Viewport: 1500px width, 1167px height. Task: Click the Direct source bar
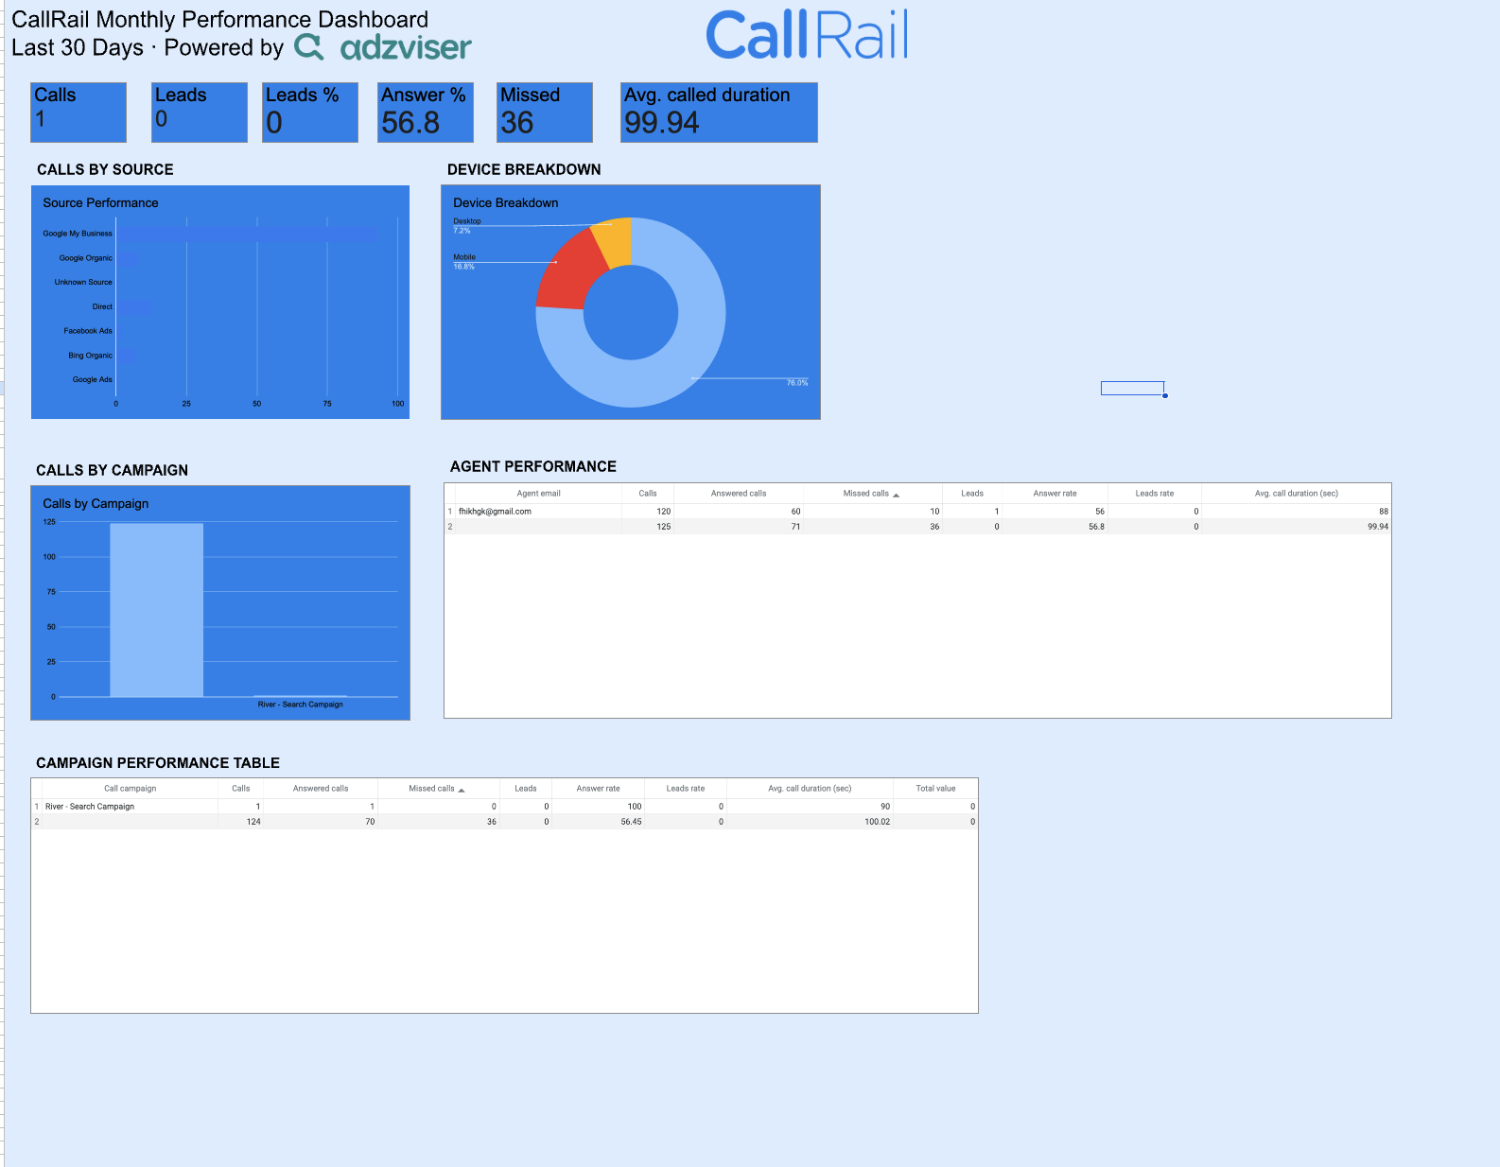133,307
